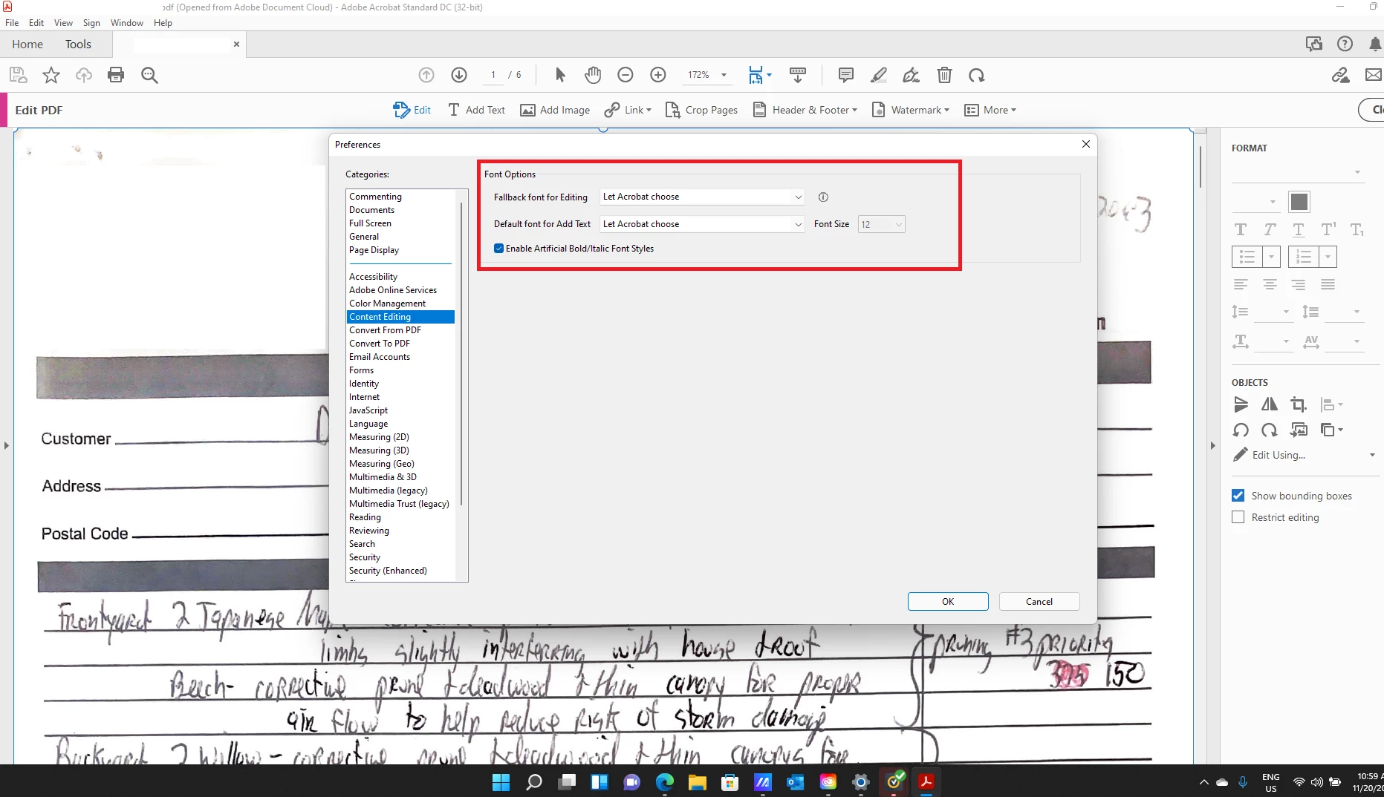The image size is (1384, 797).
Task: Toggle bold text format icon
Action: pos(1241,230)
